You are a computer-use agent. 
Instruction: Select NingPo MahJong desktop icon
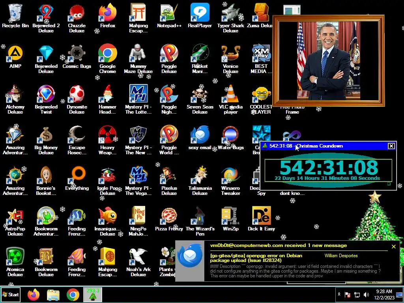[x=138, y=222]
